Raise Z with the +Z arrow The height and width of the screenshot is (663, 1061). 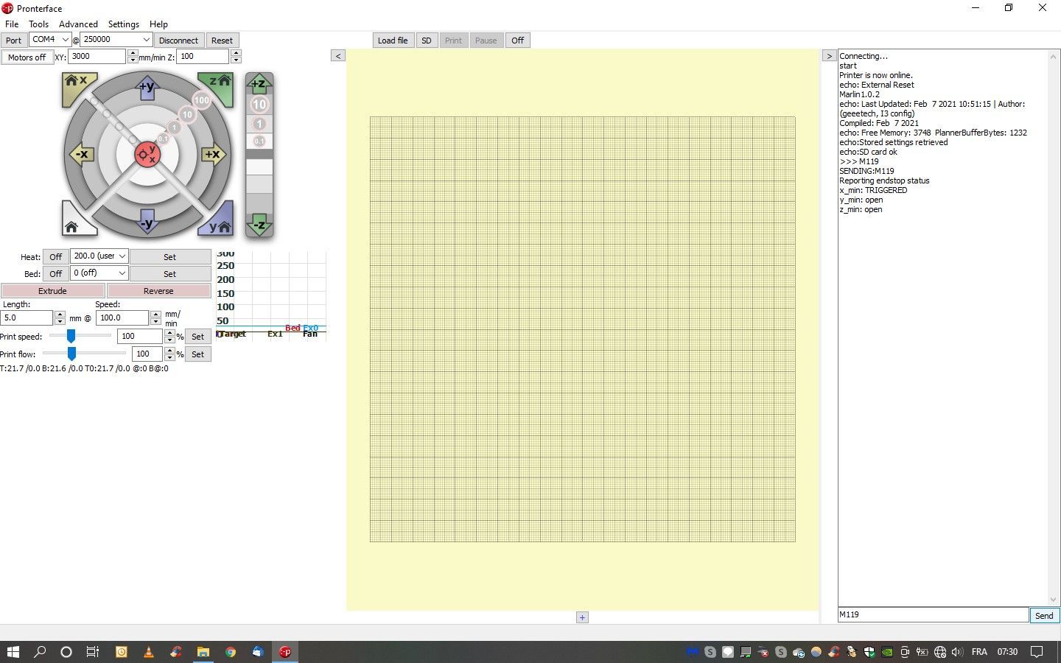(259, 84)
